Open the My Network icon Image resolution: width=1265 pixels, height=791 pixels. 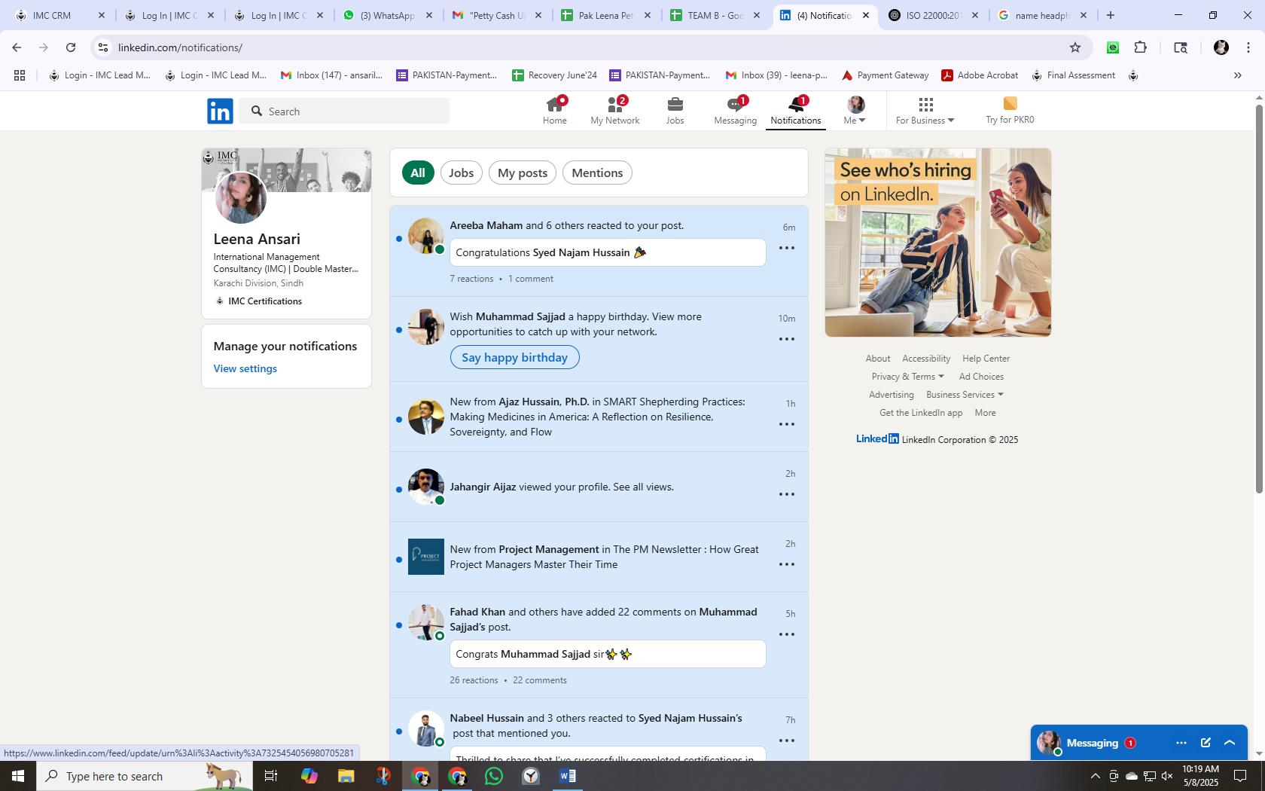click(614, 111)
